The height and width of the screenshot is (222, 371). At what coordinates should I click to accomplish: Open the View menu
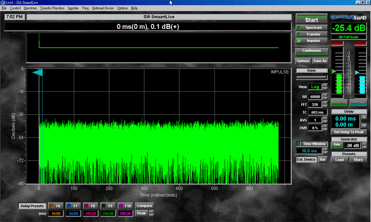pos(86,8)
